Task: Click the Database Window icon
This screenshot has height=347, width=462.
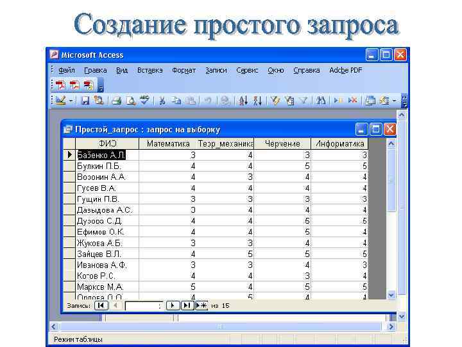Action: coord(370,101)
